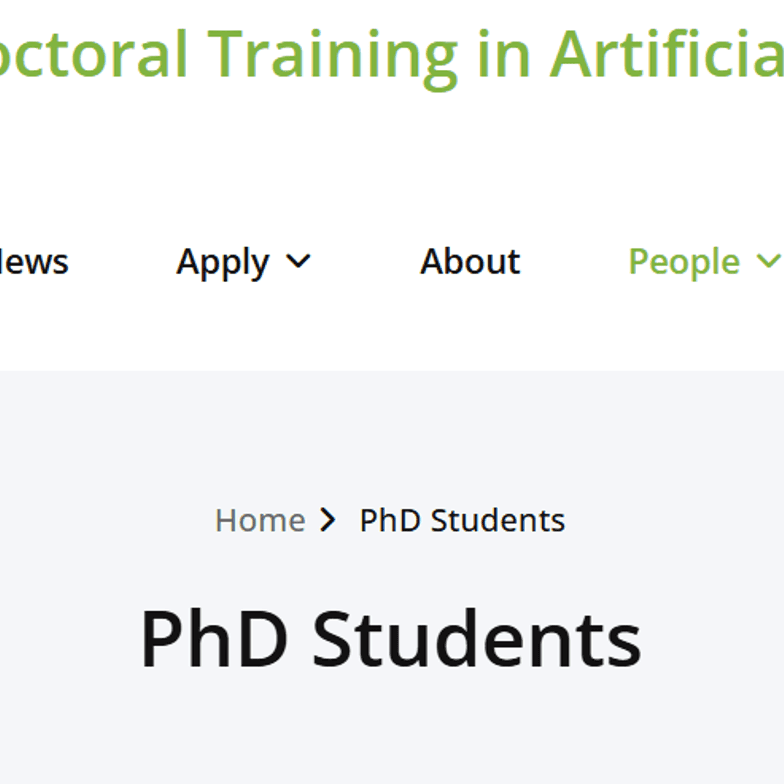This screenshot has width=784, height=784.
Task: Click the breadcrumb chevron separator icon
Action: (328, 520)
